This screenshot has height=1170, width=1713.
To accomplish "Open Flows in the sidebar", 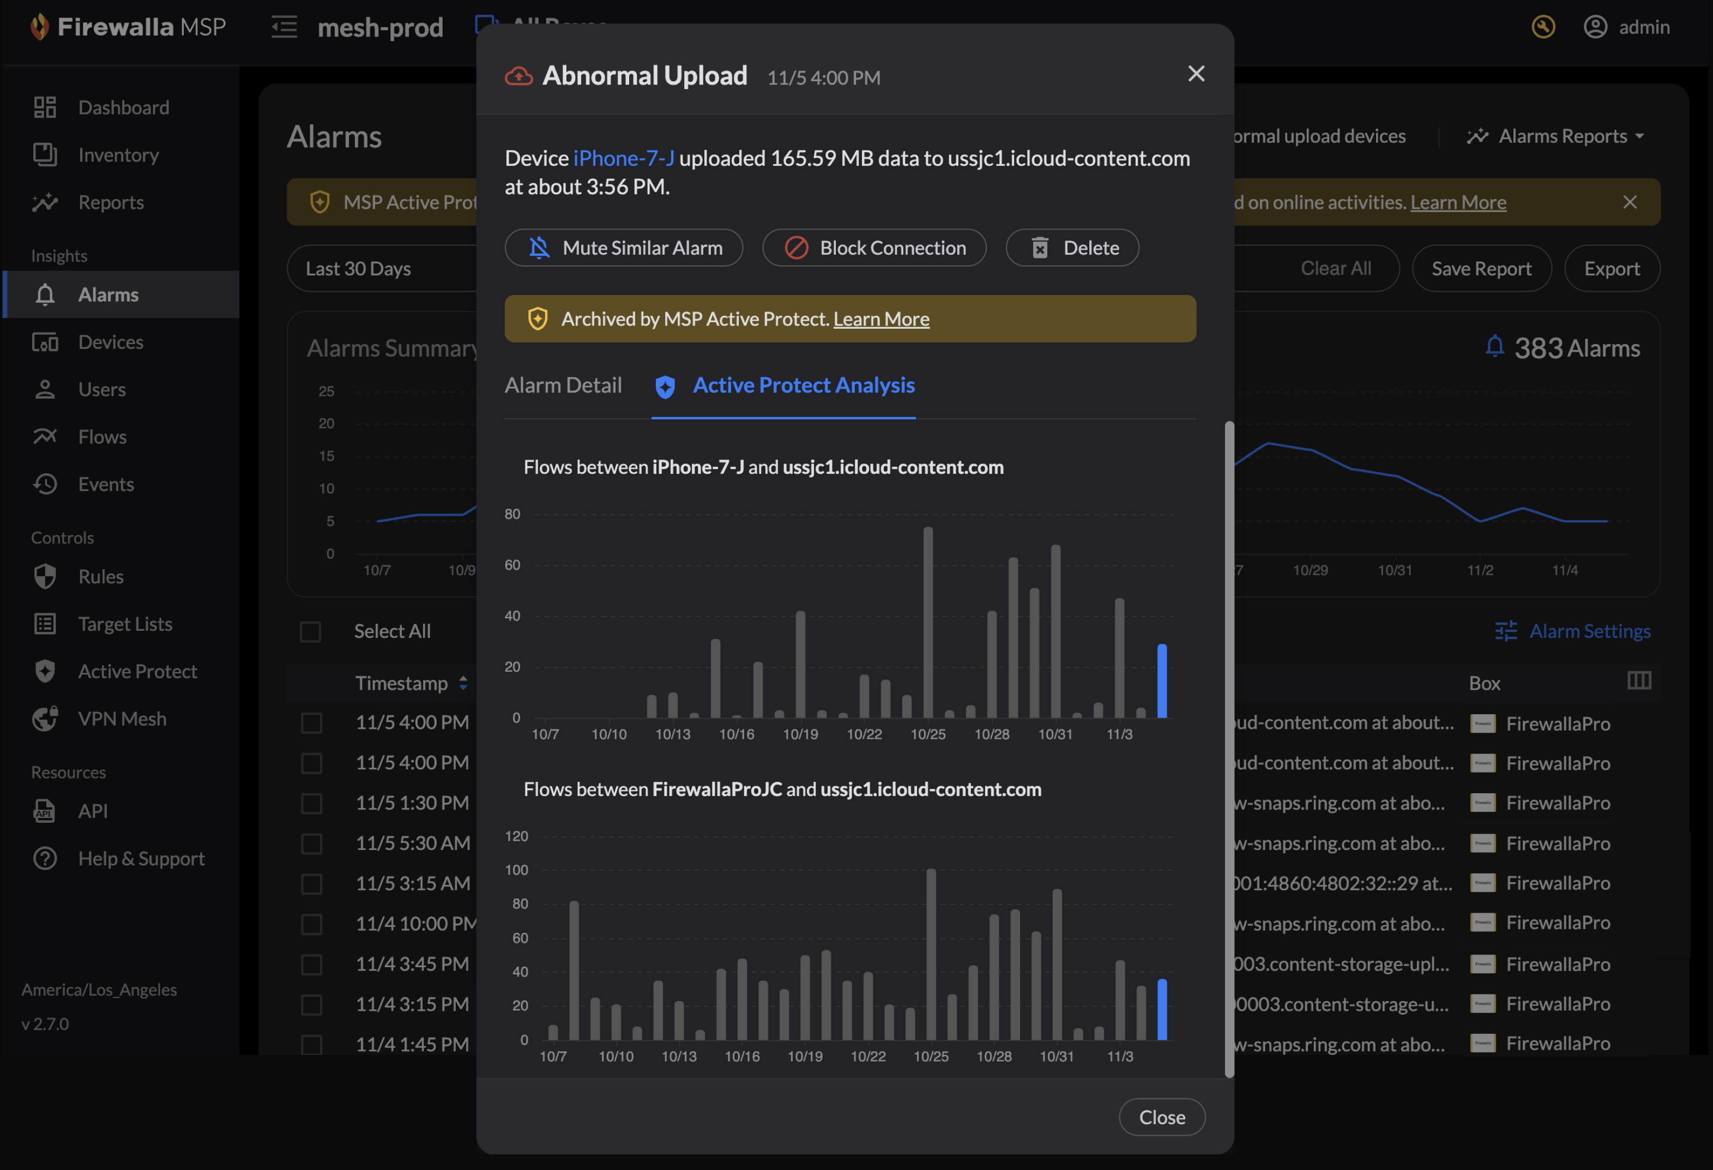I will (121, 437).
